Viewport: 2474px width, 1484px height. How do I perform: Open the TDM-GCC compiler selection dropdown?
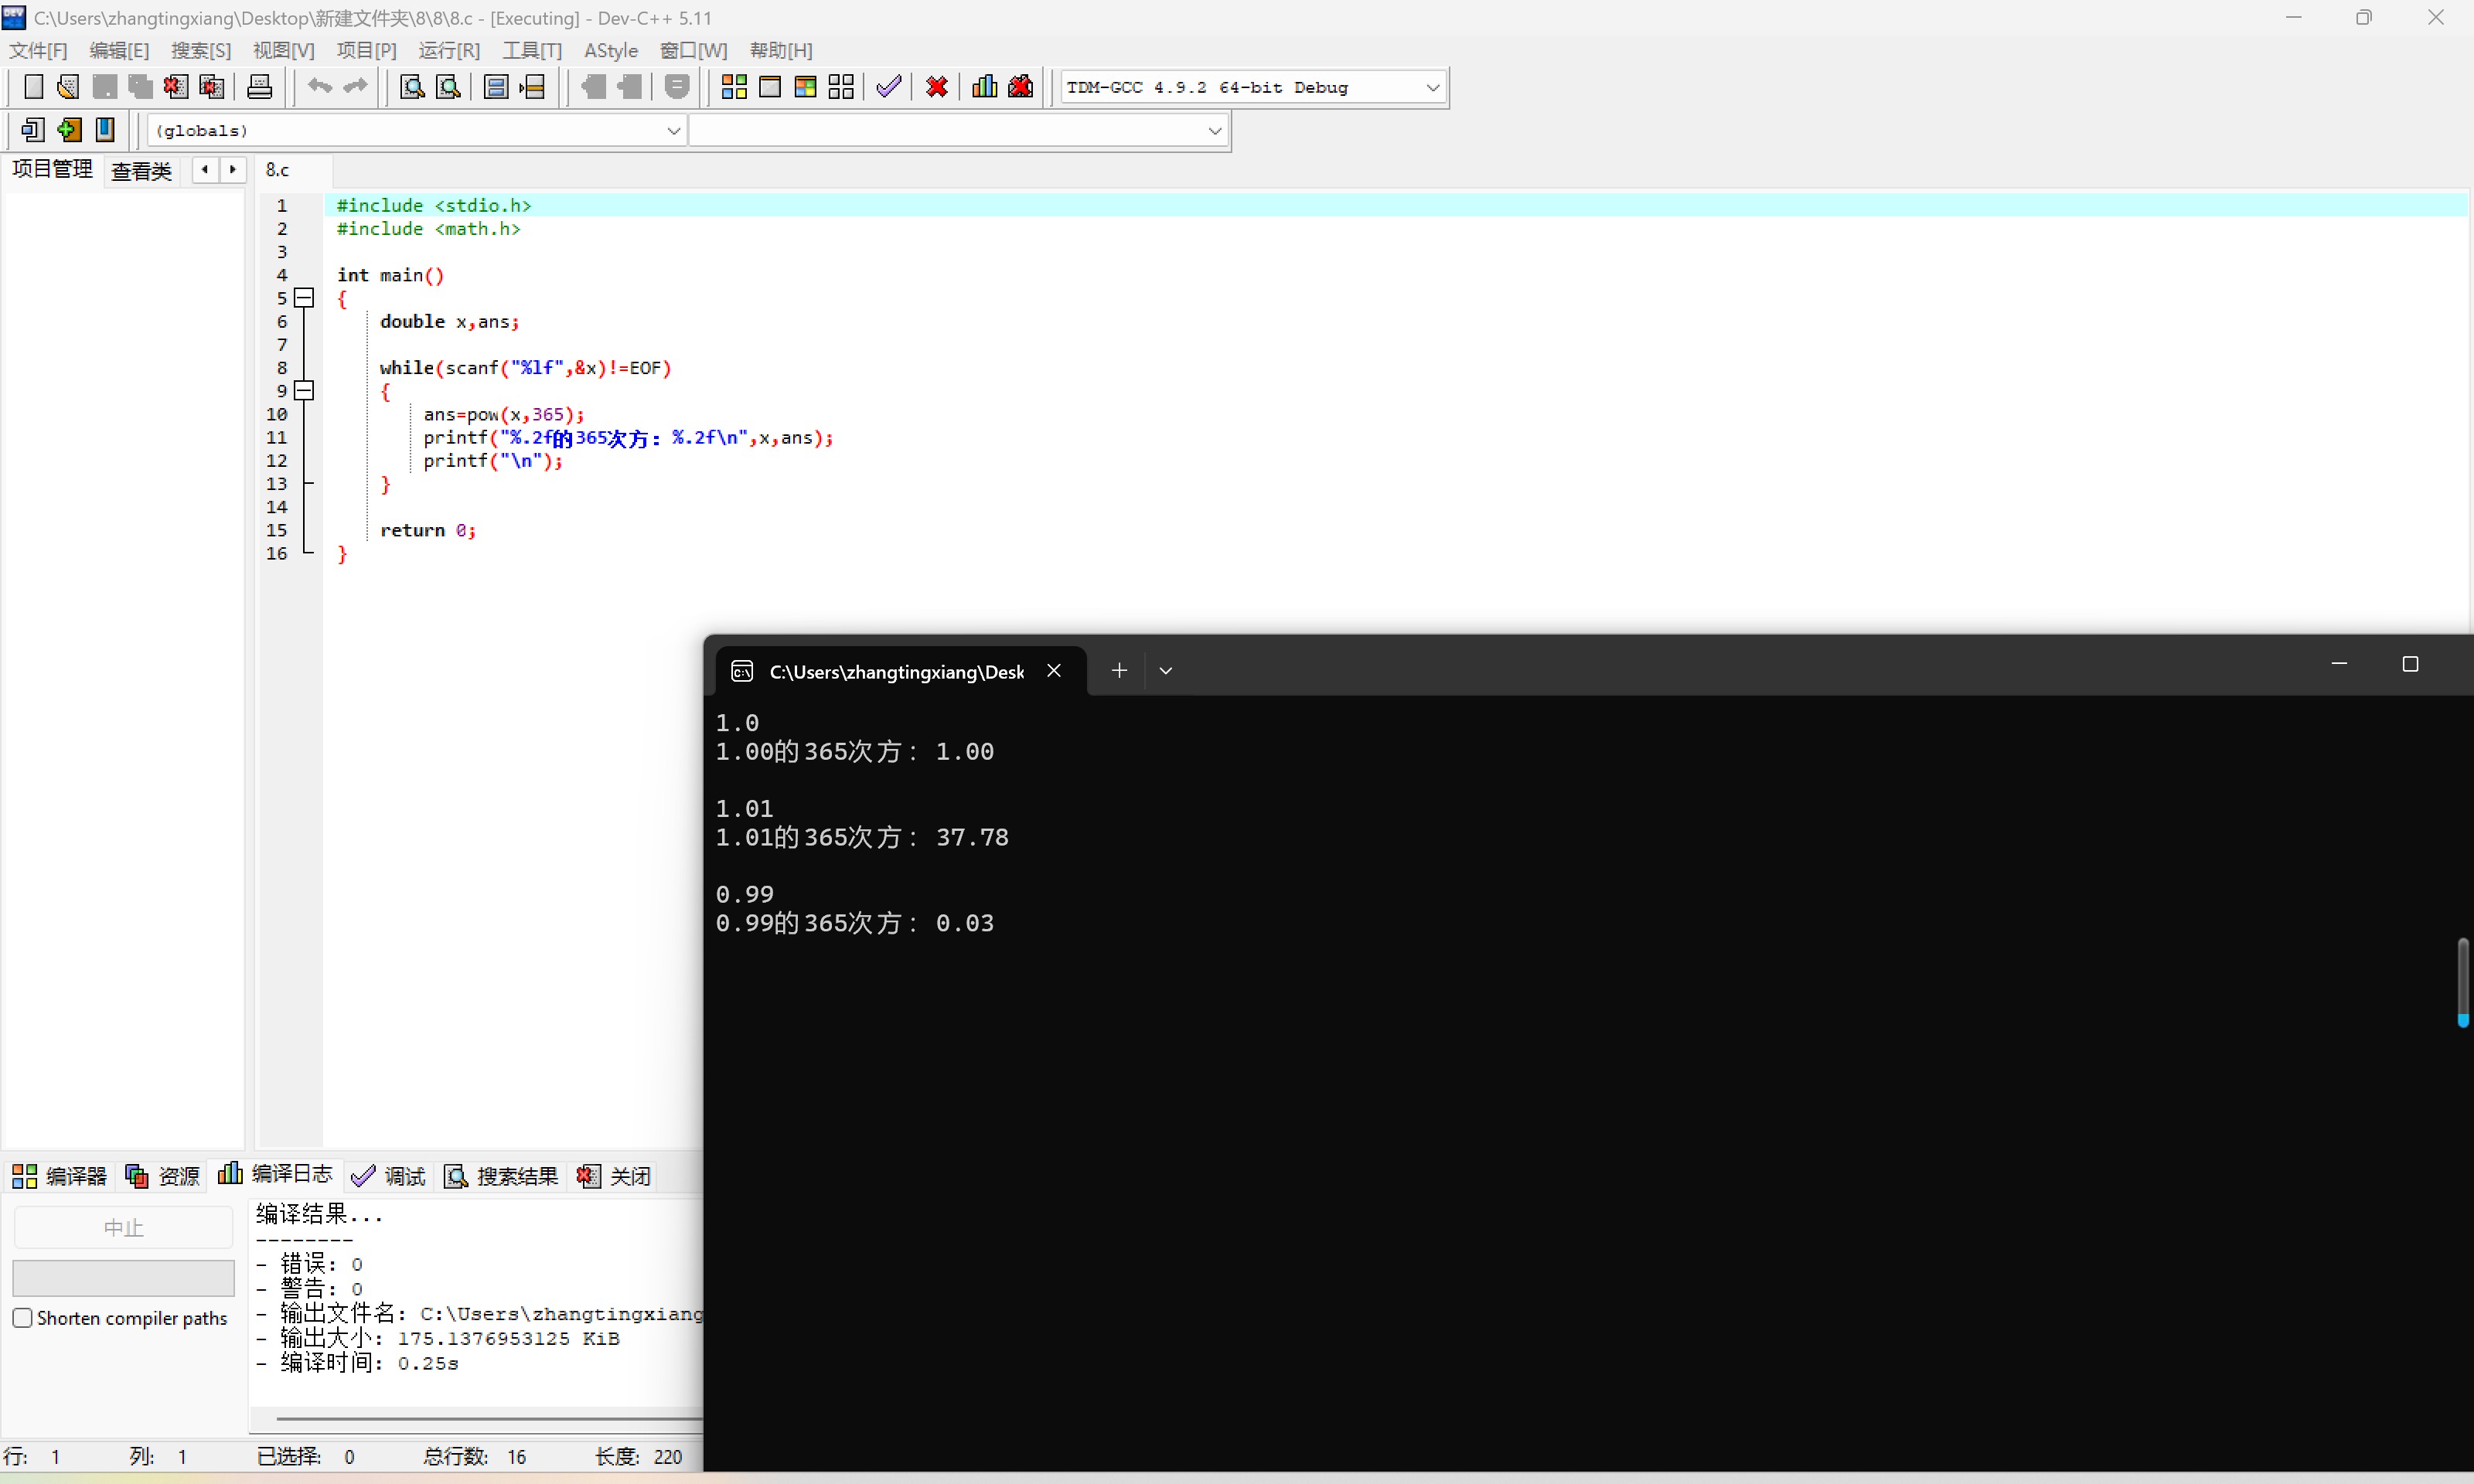tap(1432, 88)
